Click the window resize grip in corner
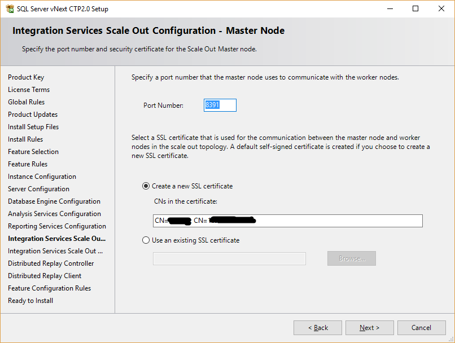The width and height of the screenshot is (455, 343). click(x=451, y=339)
